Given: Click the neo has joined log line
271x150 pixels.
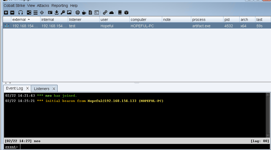Looking at the screenshot, I should click(x=41, y=96).
